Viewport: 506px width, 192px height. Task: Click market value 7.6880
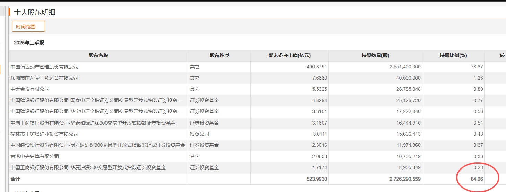(319, 78)
